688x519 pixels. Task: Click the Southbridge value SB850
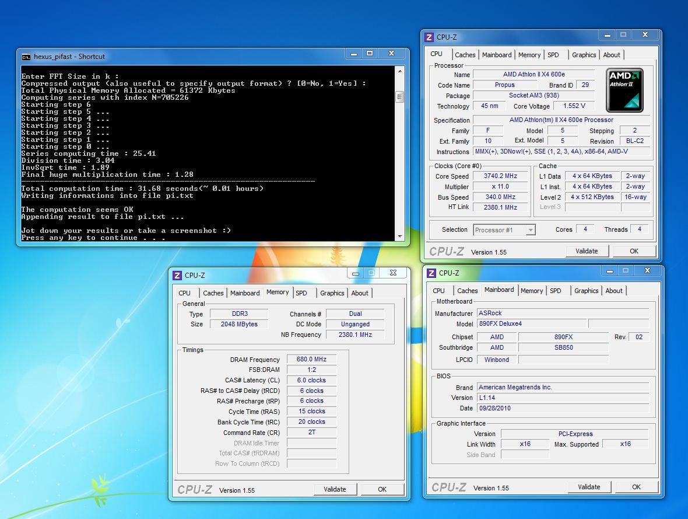[x=563, y=347]
